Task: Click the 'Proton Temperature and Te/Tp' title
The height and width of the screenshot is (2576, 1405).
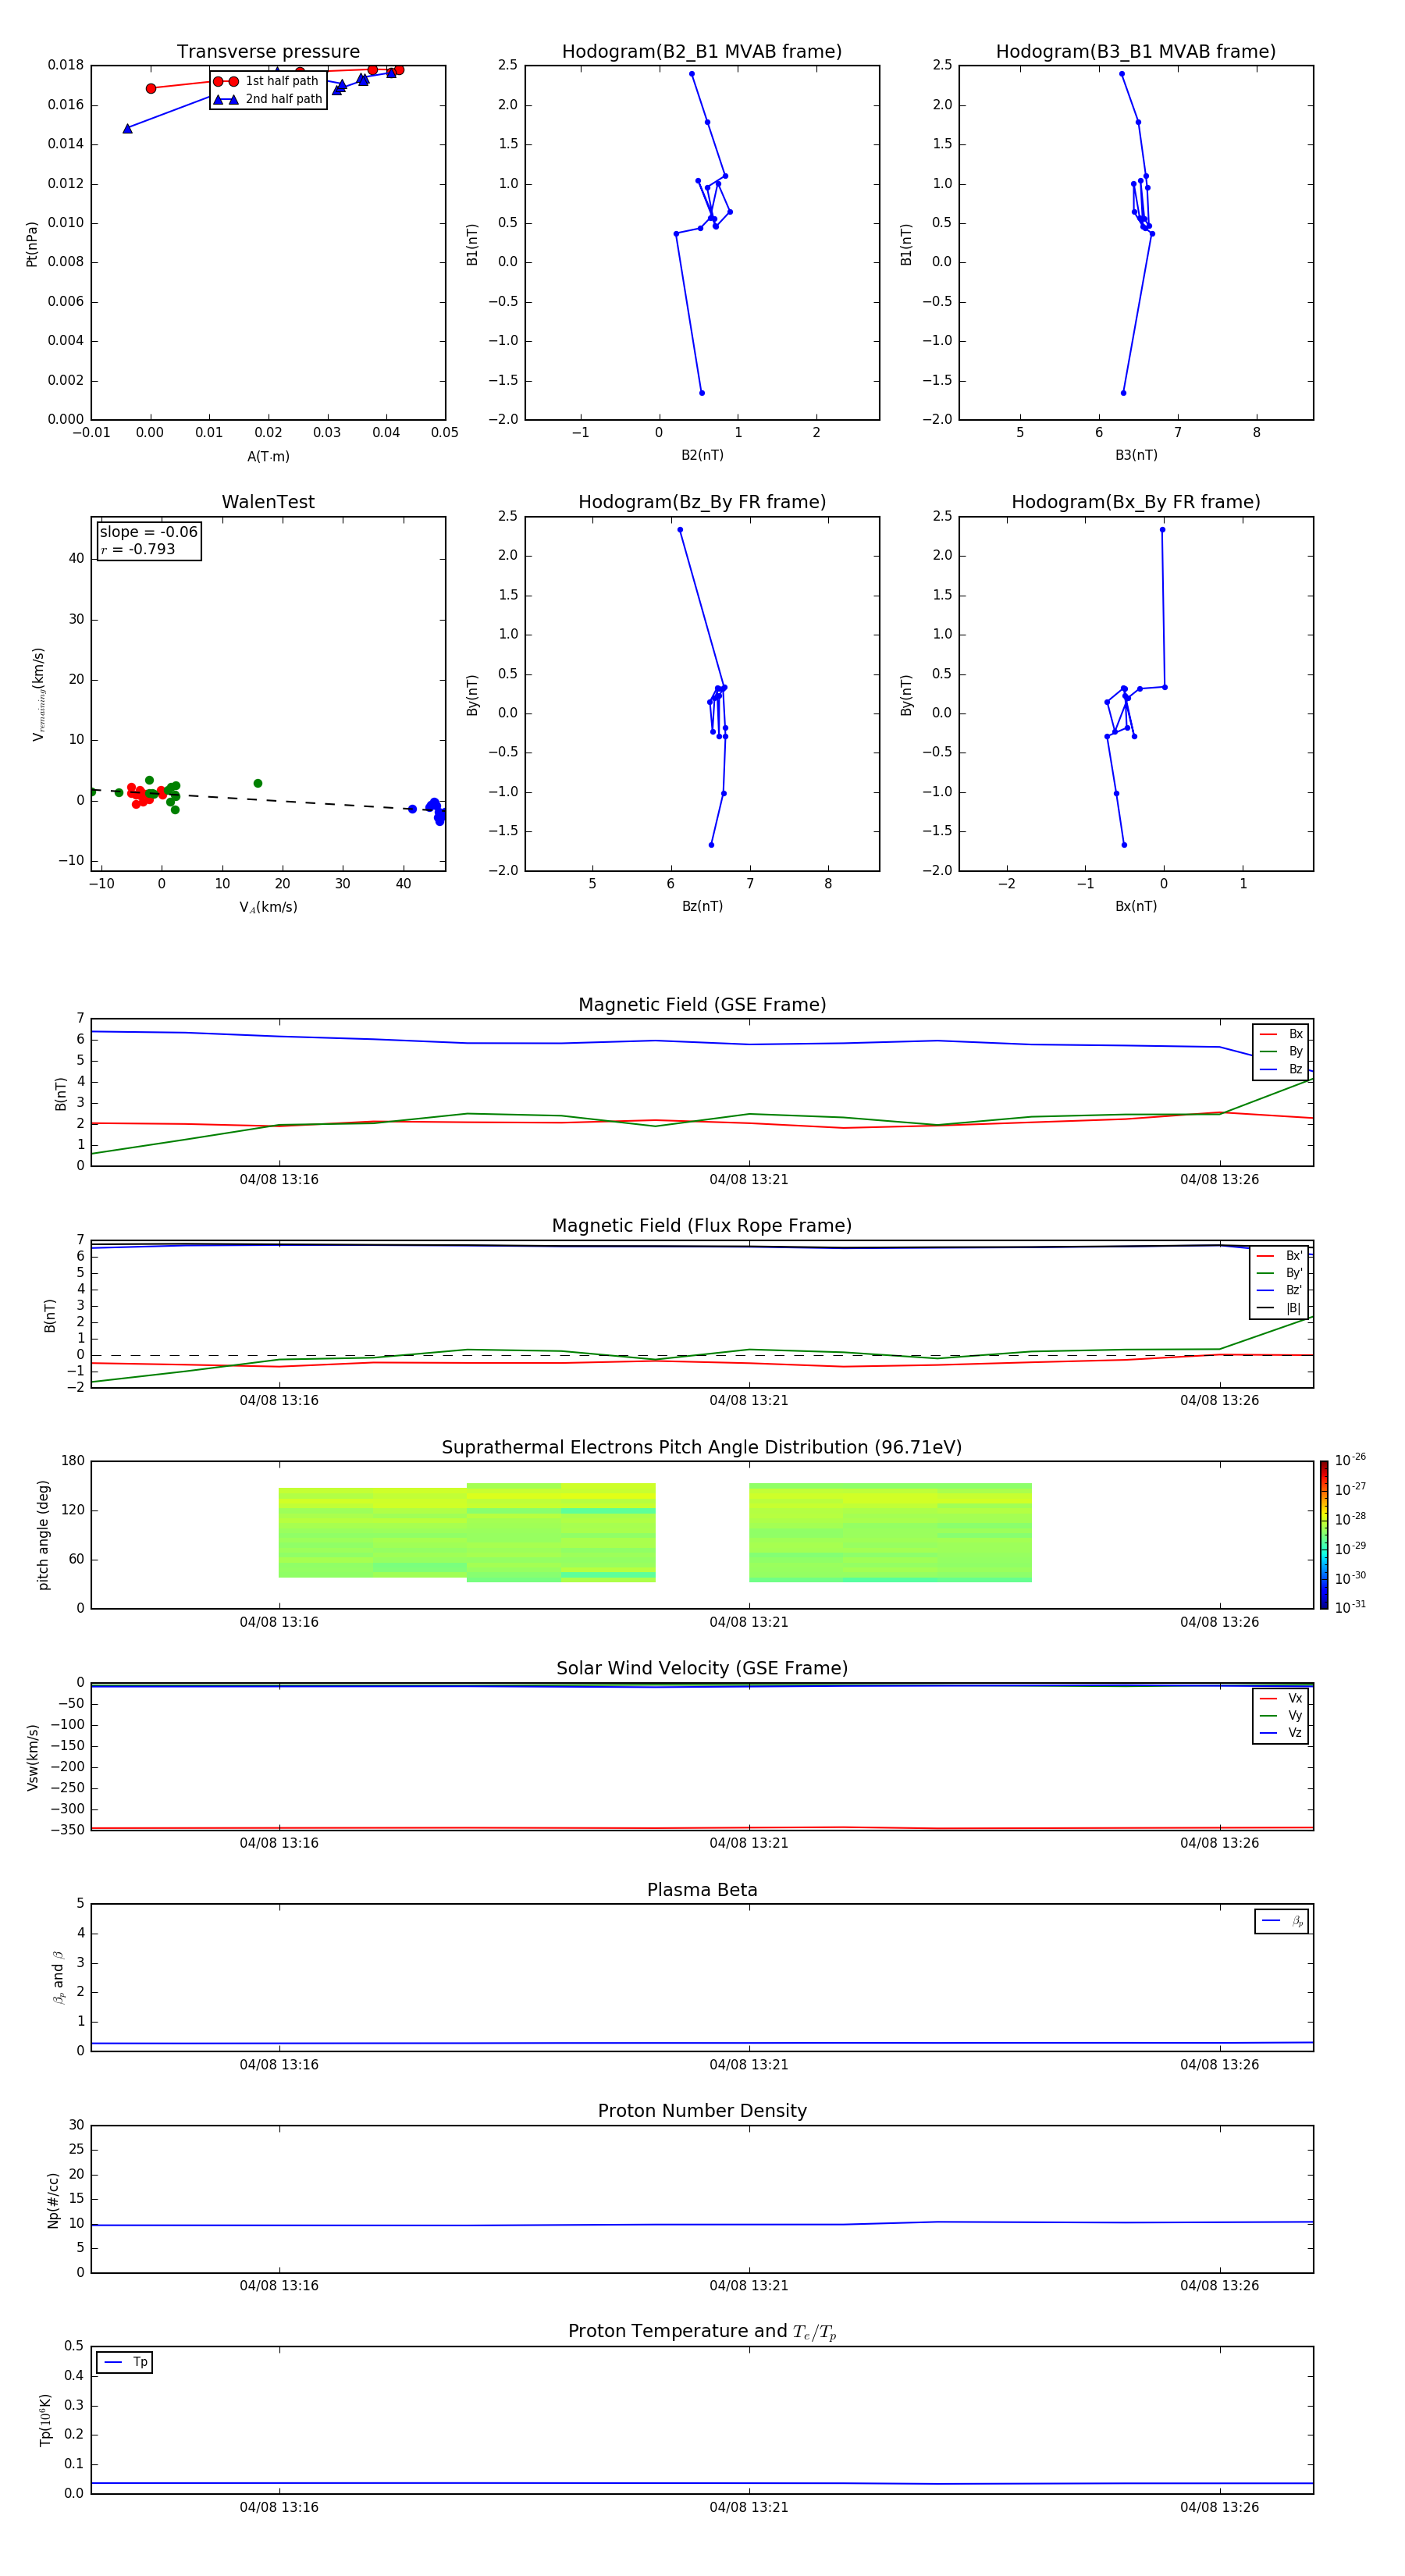Action: click(x=702, y=2332)
